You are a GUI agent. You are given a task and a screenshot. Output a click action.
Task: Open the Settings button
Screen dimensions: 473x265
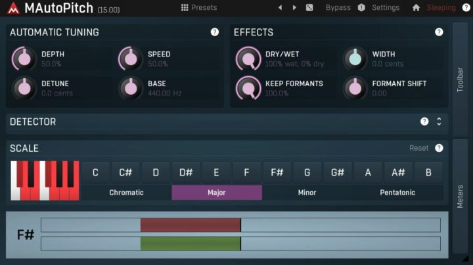coord(385,8)
